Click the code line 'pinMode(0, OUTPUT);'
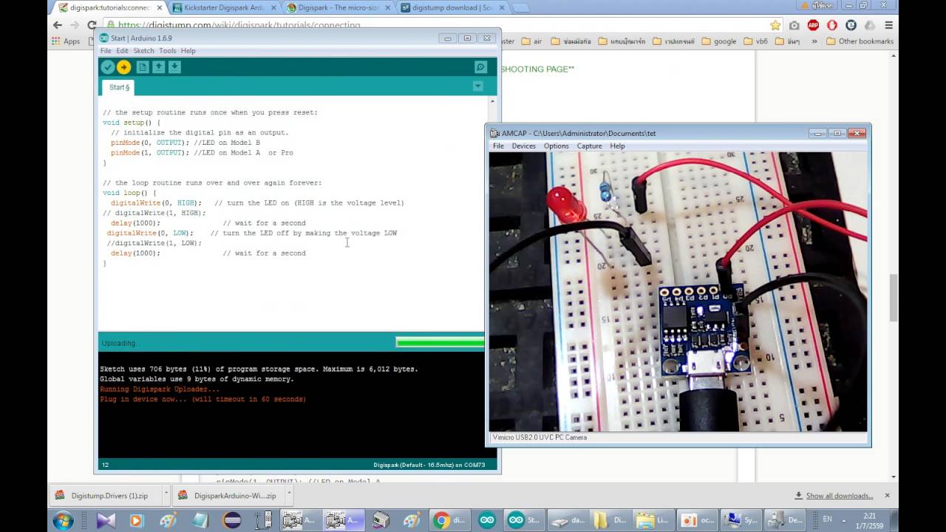The width and height of the screenshot is (946, 532). pyautogui.click(x=150, y=143)
